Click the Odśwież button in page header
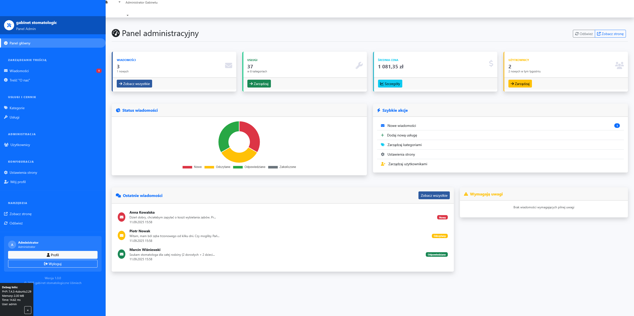Viewport: 634px width, 316px height. click(584, 34)
